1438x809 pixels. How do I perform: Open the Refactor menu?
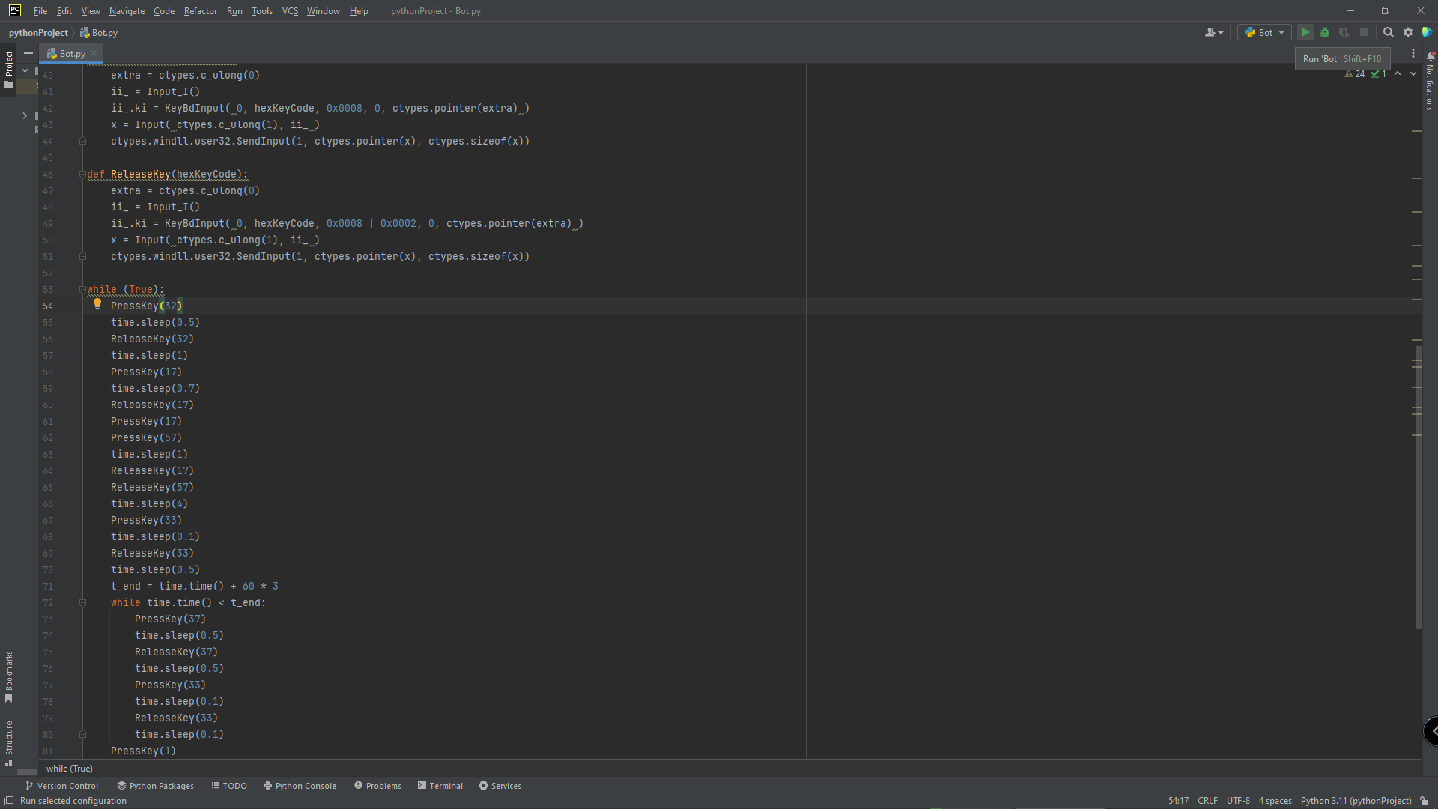coord(200,11)
